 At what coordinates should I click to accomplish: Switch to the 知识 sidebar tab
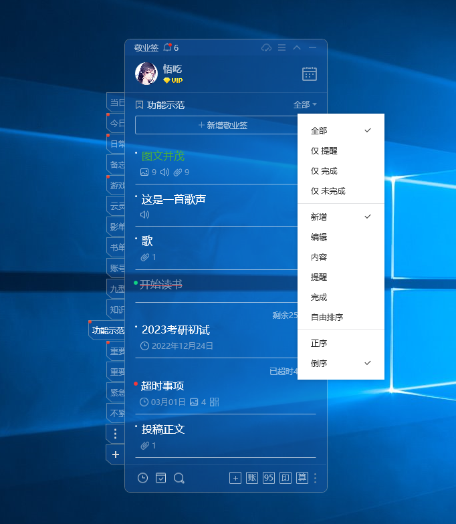click(x=116, y=310)
